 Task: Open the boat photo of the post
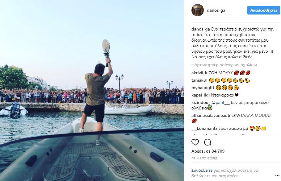pos(92,91)
